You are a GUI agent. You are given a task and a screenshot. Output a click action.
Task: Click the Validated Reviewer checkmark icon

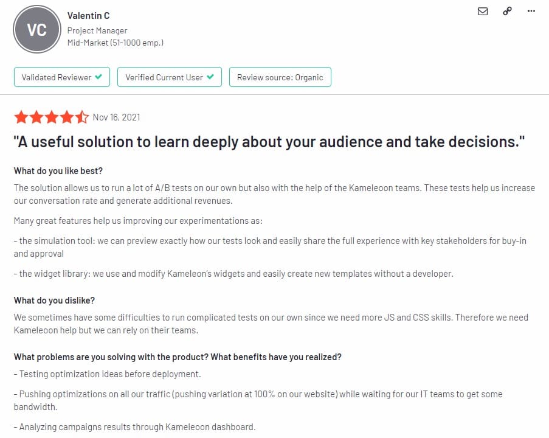(98, 77)
